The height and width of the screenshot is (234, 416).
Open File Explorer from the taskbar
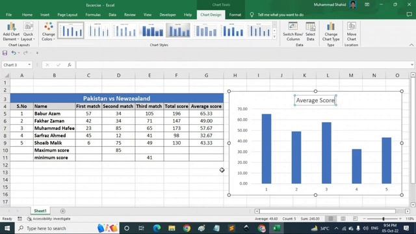[172, 228]
